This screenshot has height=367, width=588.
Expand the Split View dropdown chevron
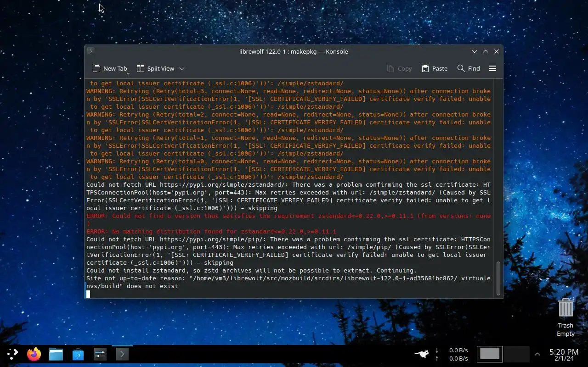click(182, 68)
